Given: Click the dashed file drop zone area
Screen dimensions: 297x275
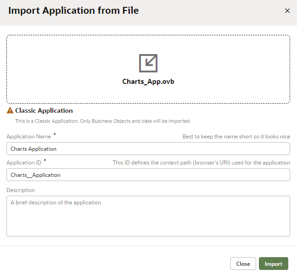Looking at the screenshot, I should coord(148,69).
